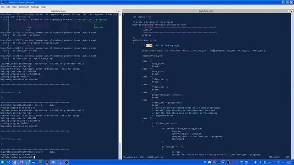
Task: Open the crossed-tools taskbar icon
Action: tap(9, 162)
